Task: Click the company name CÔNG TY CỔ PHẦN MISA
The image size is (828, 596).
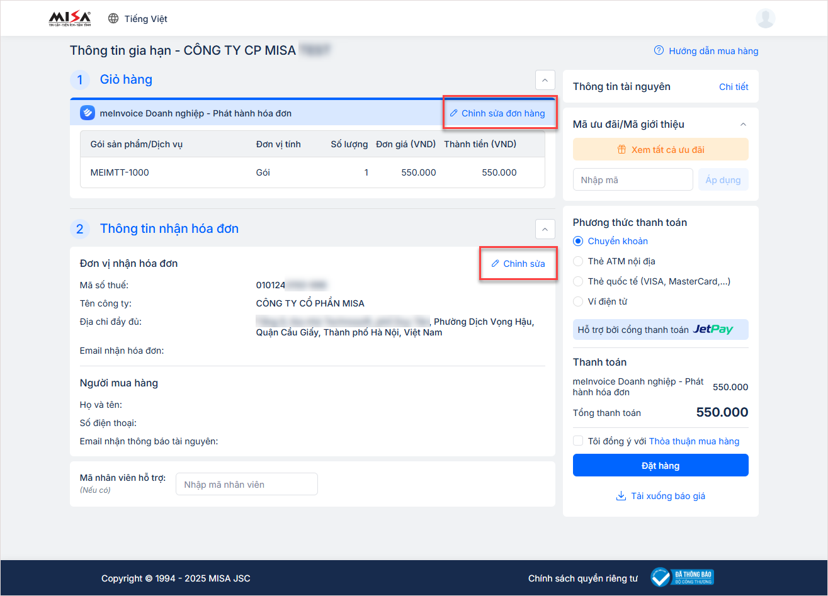Action: [310, 303]
